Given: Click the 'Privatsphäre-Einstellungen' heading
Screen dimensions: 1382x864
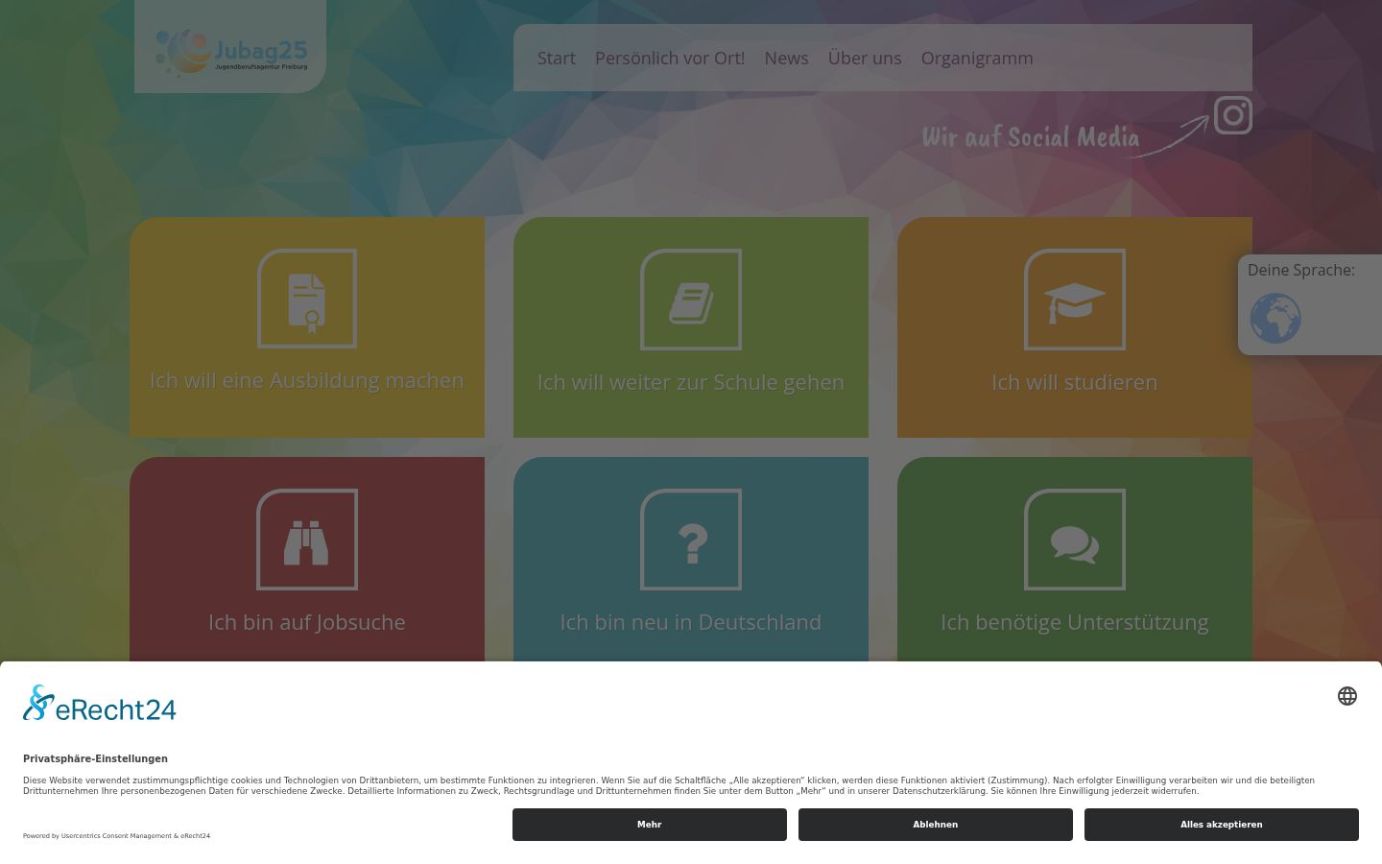Looking at the screenshot, I should pyautogui.click(x=95, y=758).
